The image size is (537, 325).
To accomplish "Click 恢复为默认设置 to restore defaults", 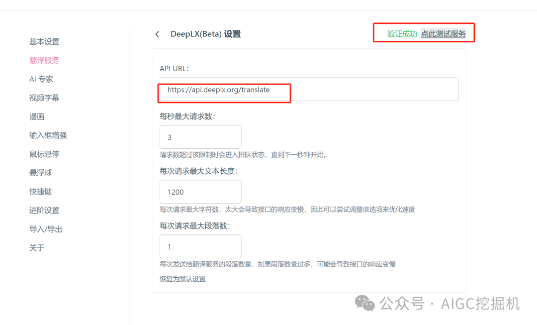I will coord(182,279).
